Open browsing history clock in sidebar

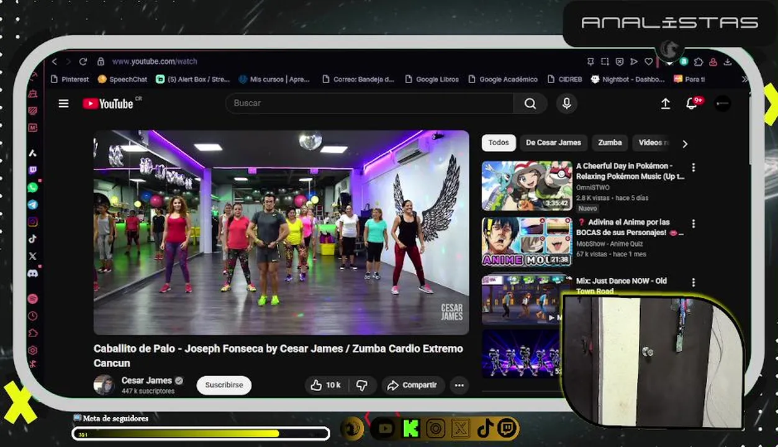(33, 316)
